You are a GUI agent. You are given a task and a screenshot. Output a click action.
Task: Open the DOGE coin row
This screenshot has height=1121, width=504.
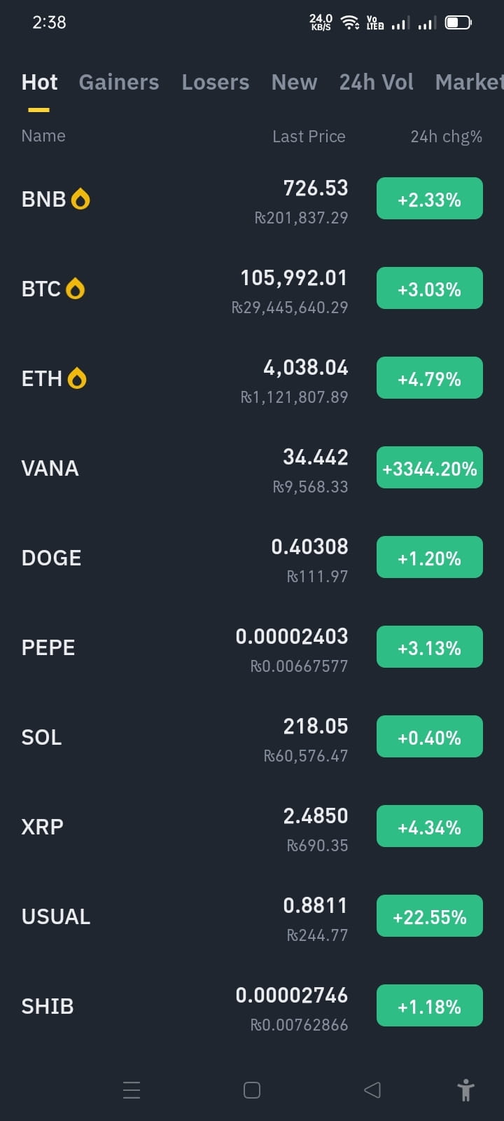pyautogui.click(x=252, y=558)
